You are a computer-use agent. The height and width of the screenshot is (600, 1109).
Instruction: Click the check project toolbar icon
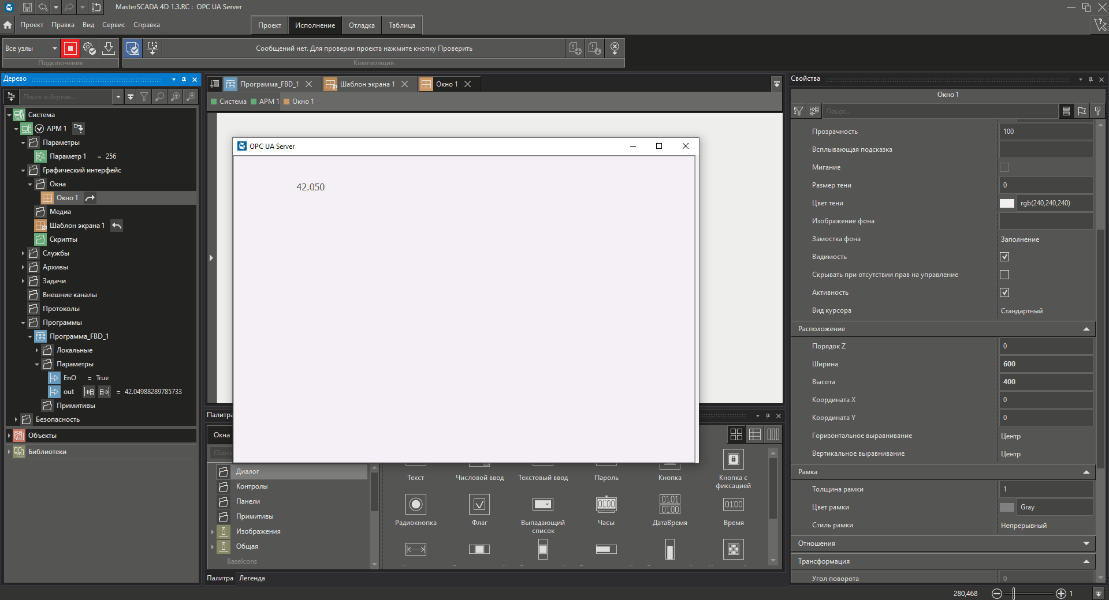(x=133, y=48)
